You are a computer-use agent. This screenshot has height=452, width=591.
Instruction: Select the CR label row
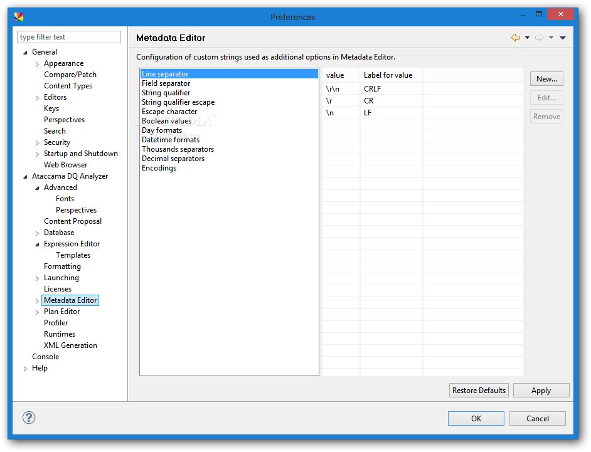pos(422,101)
